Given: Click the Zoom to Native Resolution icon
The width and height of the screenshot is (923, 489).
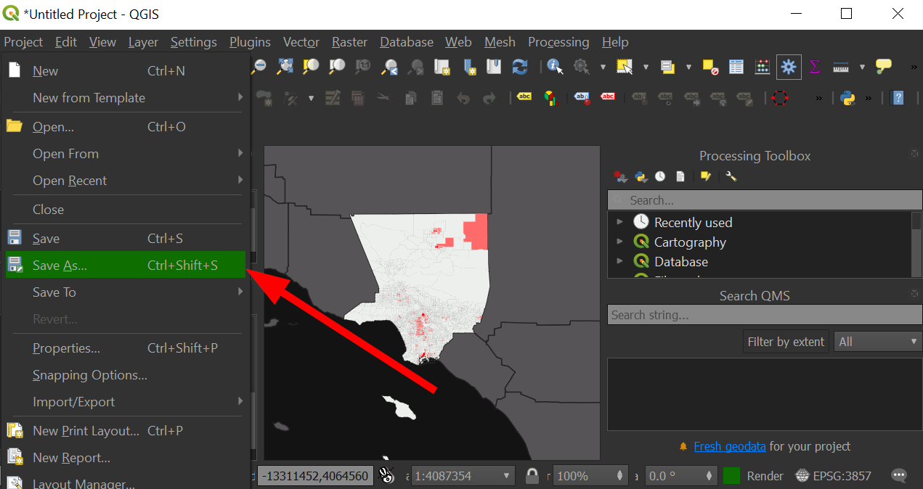Looking at the screenshot, I should point(363,67).
